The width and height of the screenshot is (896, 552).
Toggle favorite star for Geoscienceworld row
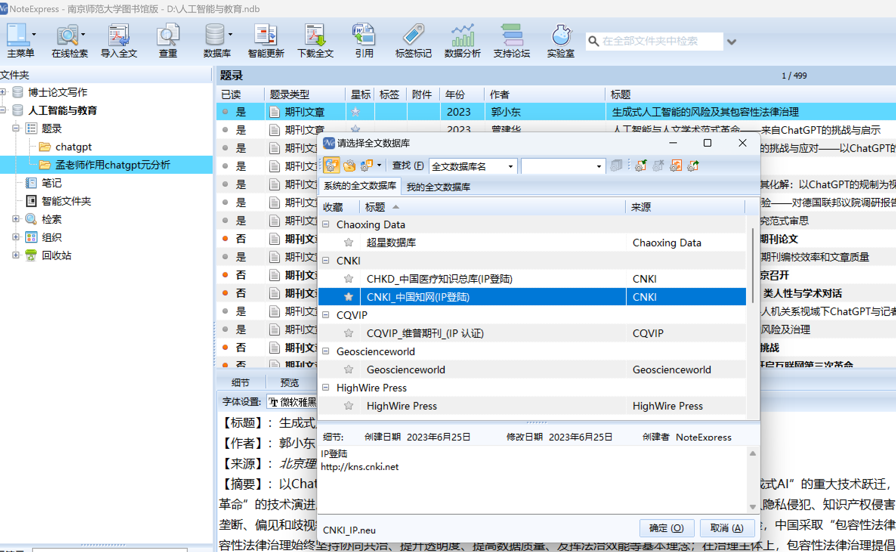coord(349,369)
